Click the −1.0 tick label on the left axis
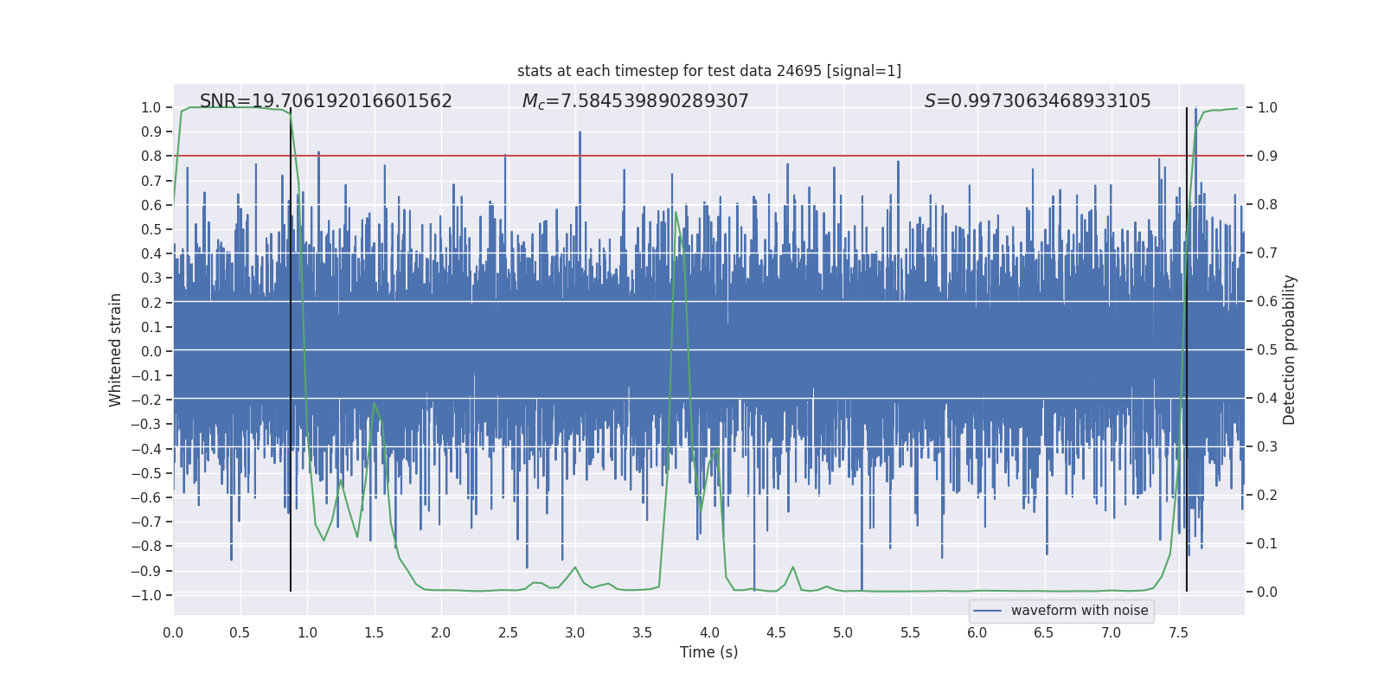The width and height of the screenshot is (1384, 692). (x=145, y=595)
